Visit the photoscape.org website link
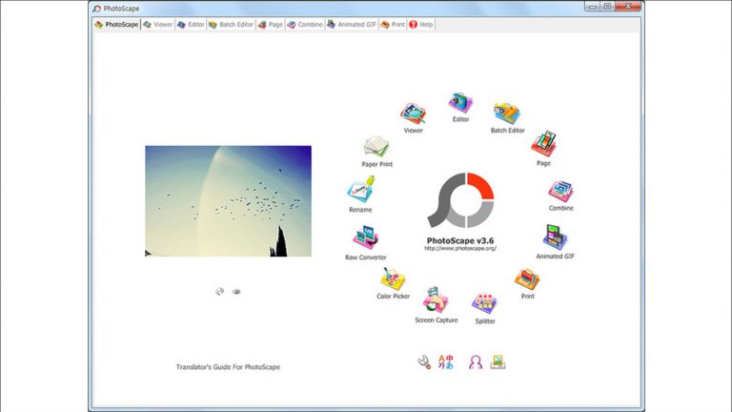732x412 pixels. (x=460, y=248)
